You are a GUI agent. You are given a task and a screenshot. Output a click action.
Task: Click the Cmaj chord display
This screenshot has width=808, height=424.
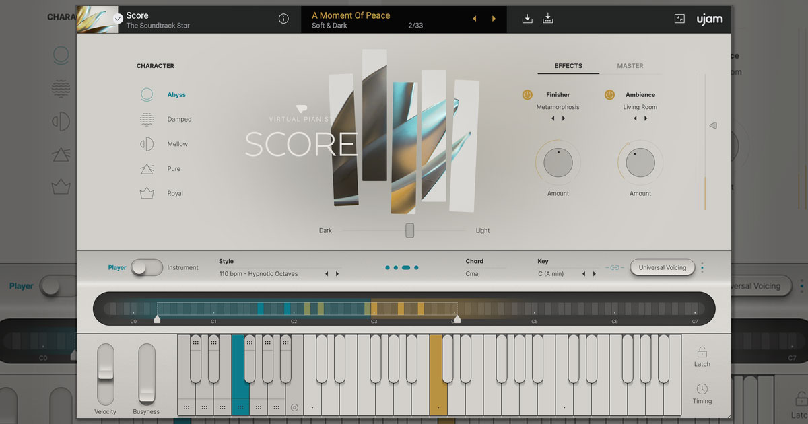coord(472,274)
